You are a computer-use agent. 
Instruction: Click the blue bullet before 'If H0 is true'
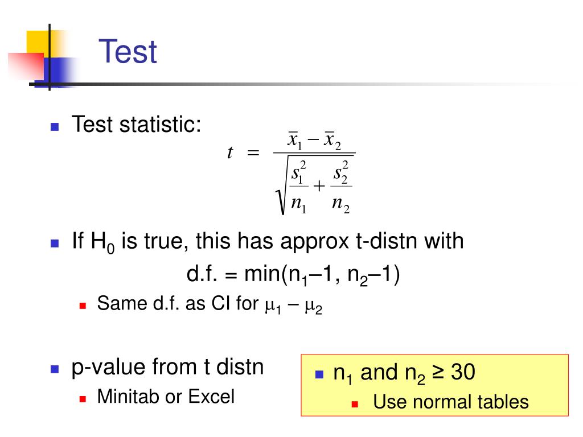55,244
